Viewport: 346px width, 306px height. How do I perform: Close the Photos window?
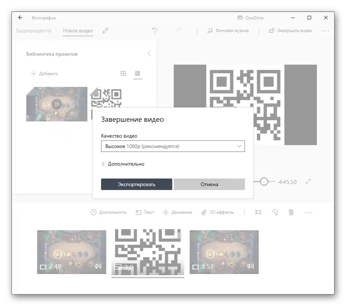pyautogui.click(x=326, y=18)
